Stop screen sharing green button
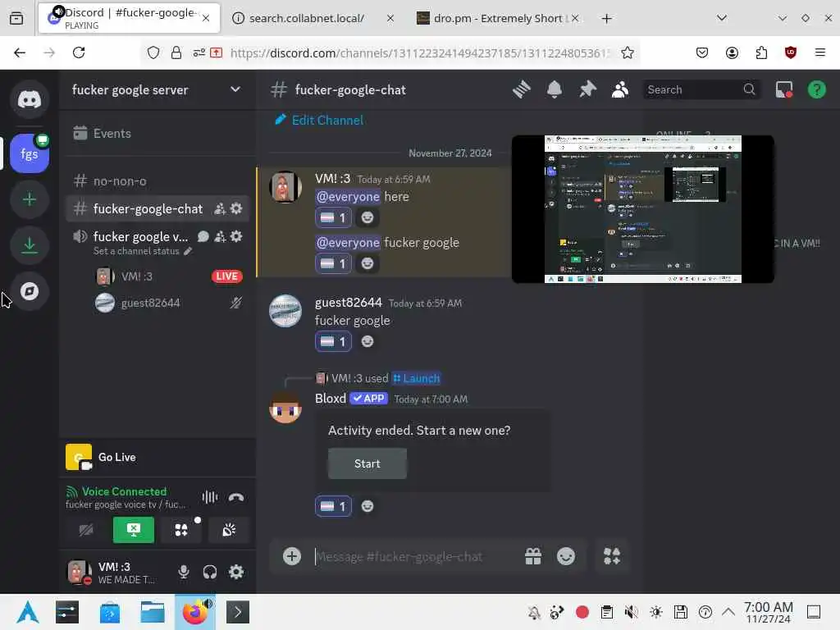The width and height of the screenshot is (840, 630). pyautogui.click(x=134, y=530)
